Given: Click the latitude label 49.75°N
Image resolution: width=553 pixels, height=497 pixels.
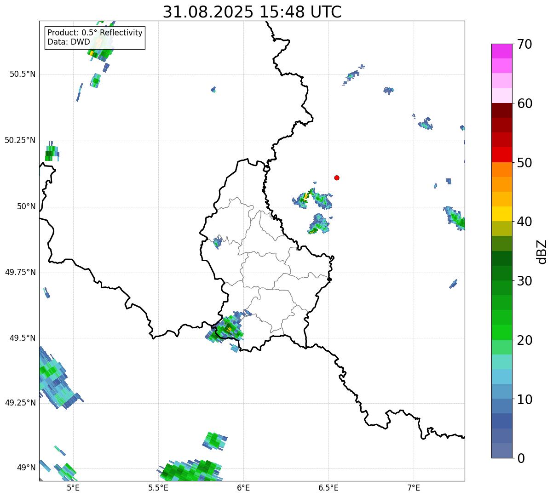Looking at the screenshot, I should pos(20,272).
